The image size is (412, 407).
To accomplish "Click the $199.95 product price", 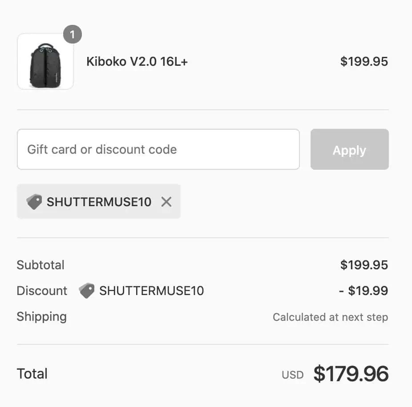I will (x=365, y=61).
